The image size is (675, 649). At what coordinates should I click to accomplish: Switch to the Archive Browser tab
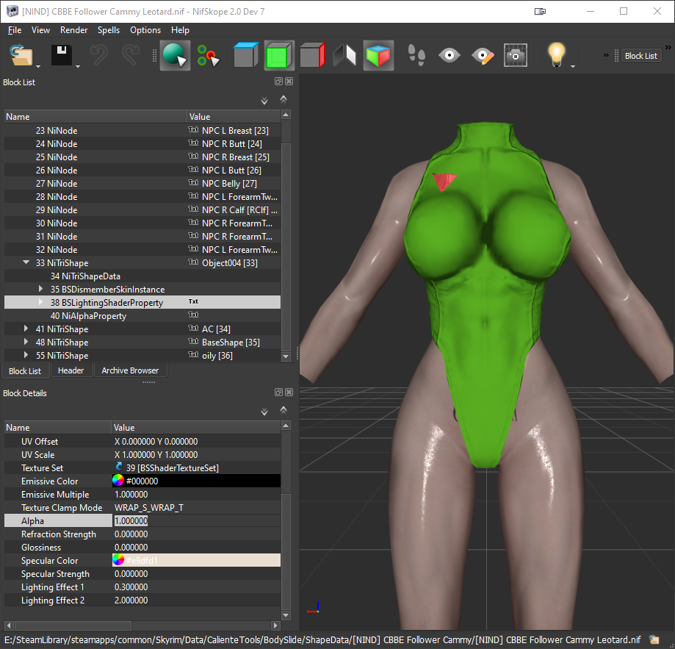130,370
